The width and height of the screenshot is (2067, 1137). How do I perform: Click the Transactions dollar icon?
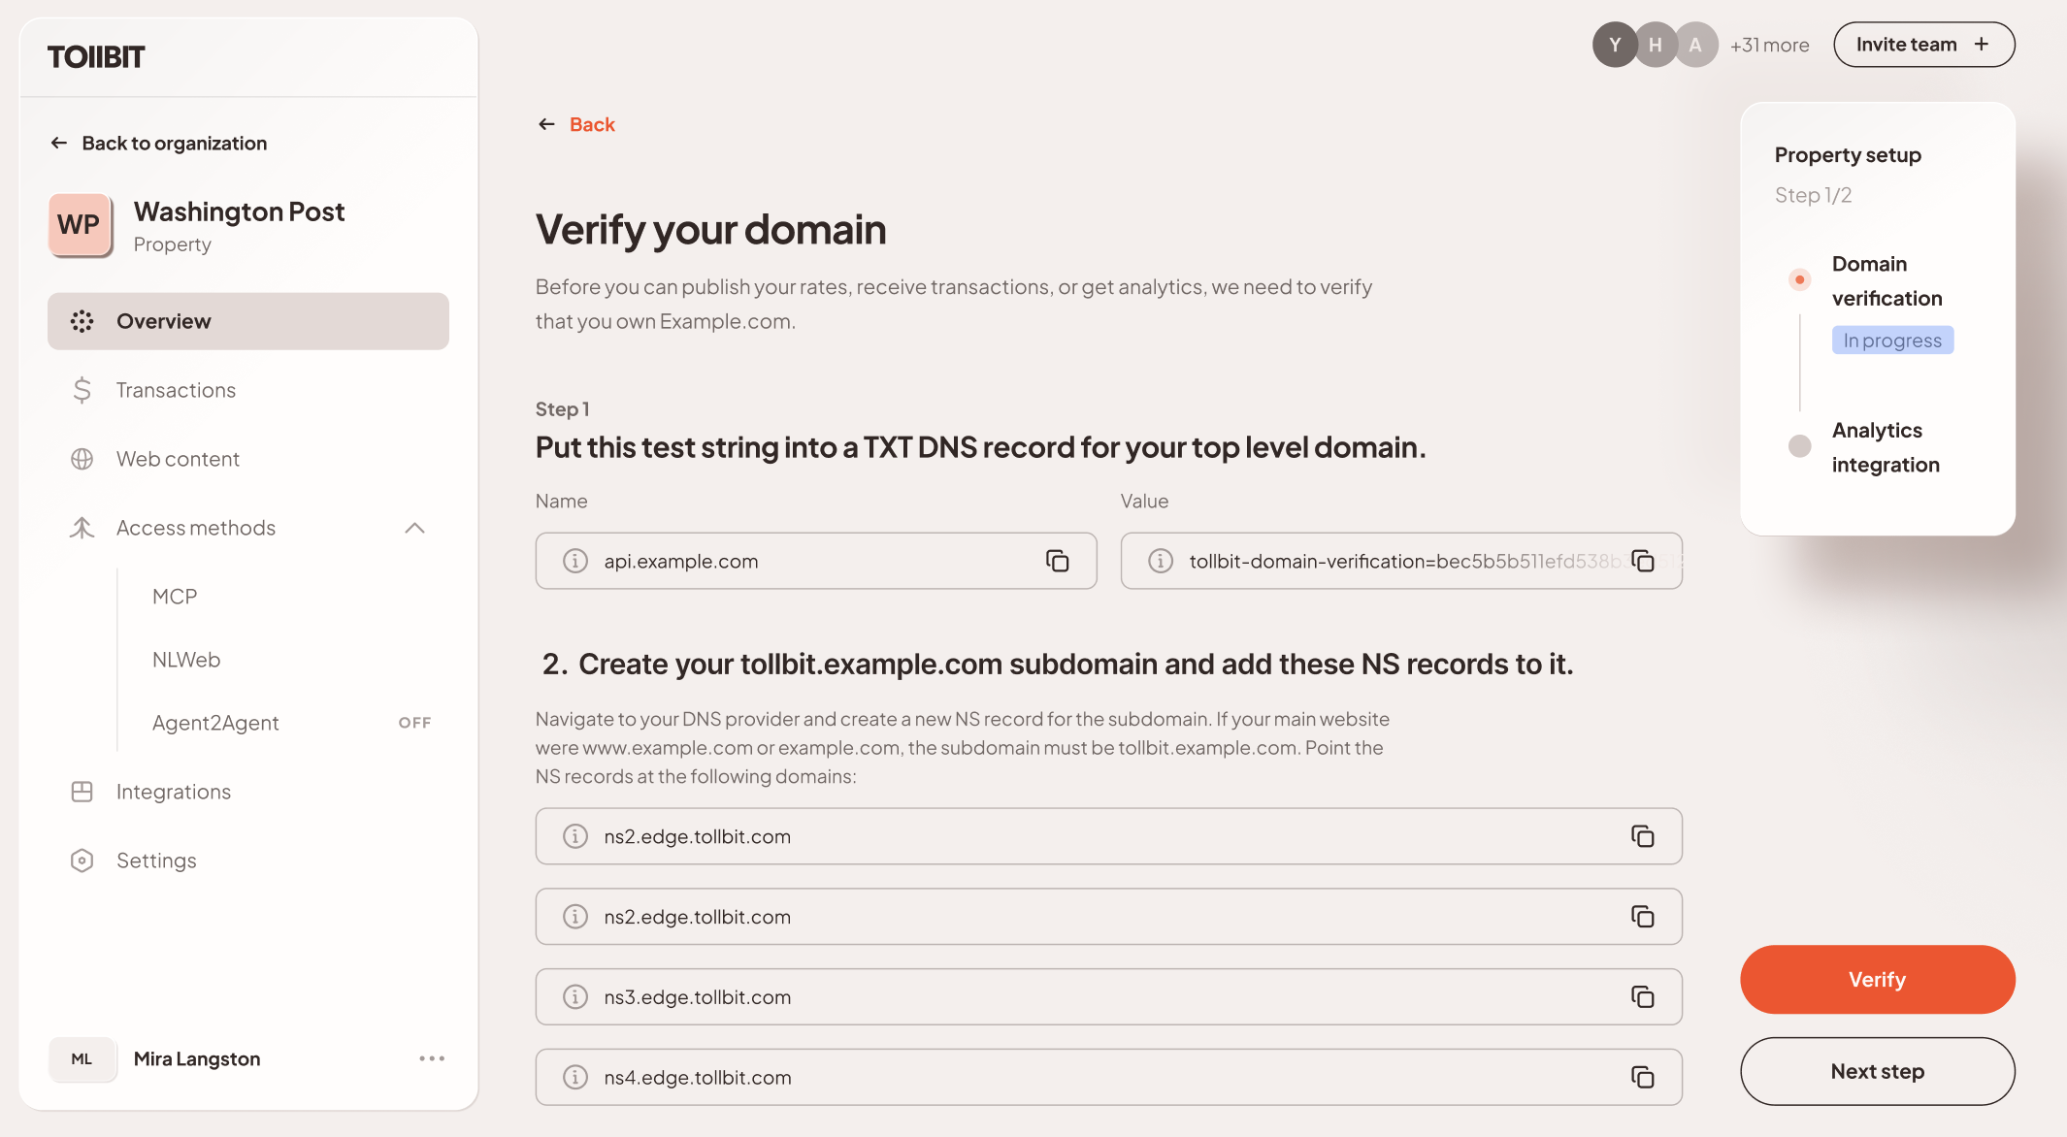(x=82, y=389)
